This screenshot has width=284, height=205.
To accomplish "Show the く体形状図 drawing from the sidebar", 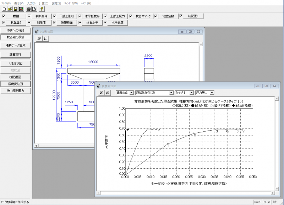I will coord(16,63).
